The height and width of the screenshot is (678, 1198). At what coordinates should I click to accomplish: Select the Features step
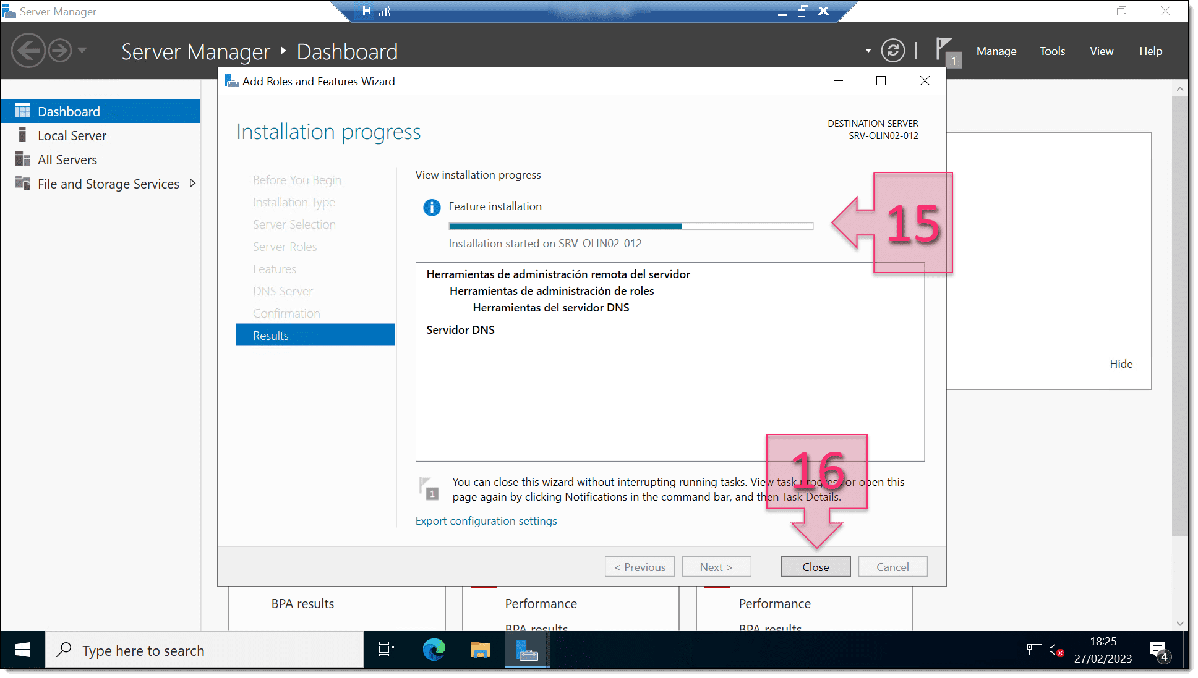[275, 268]
